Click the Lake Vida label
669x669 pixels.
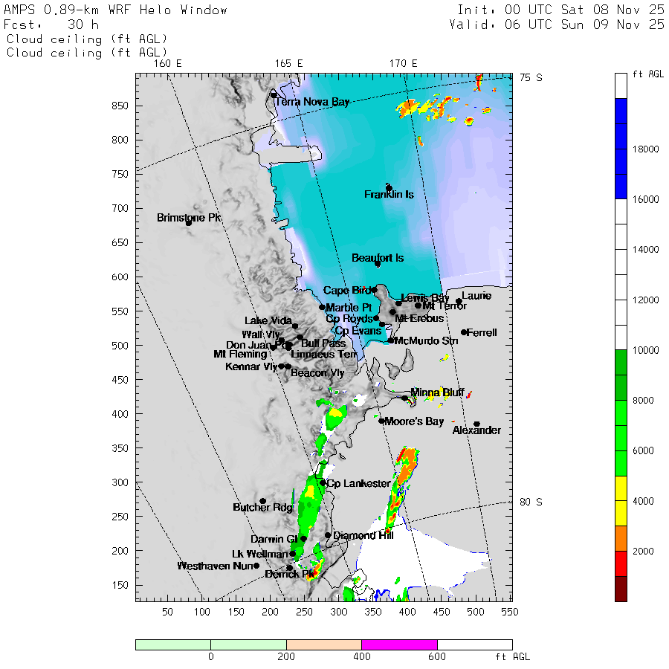(x=268, y=321)
